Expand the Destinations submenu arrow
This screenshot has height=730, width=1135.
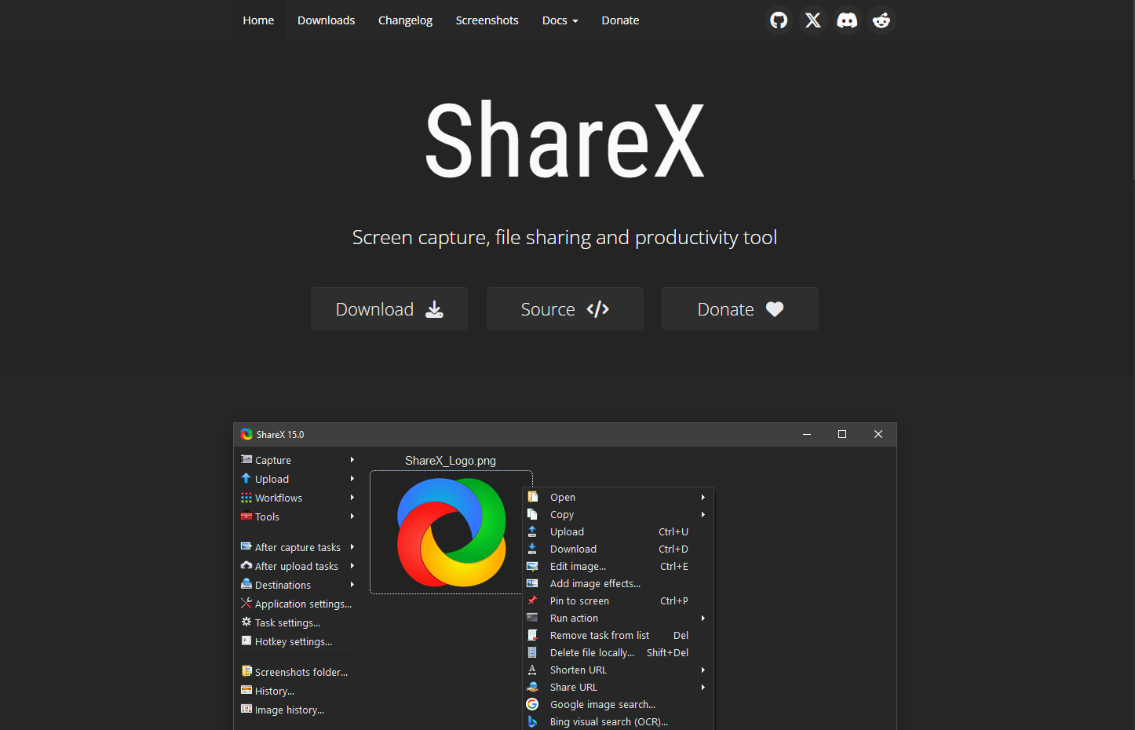[352, 585]
